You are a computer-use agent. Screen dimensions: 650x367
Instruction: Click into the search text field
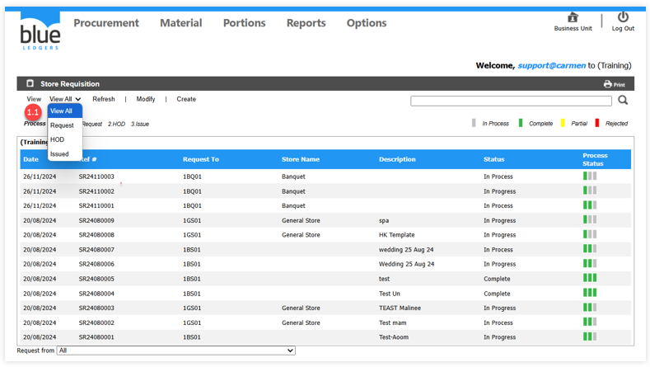[511, 101]
